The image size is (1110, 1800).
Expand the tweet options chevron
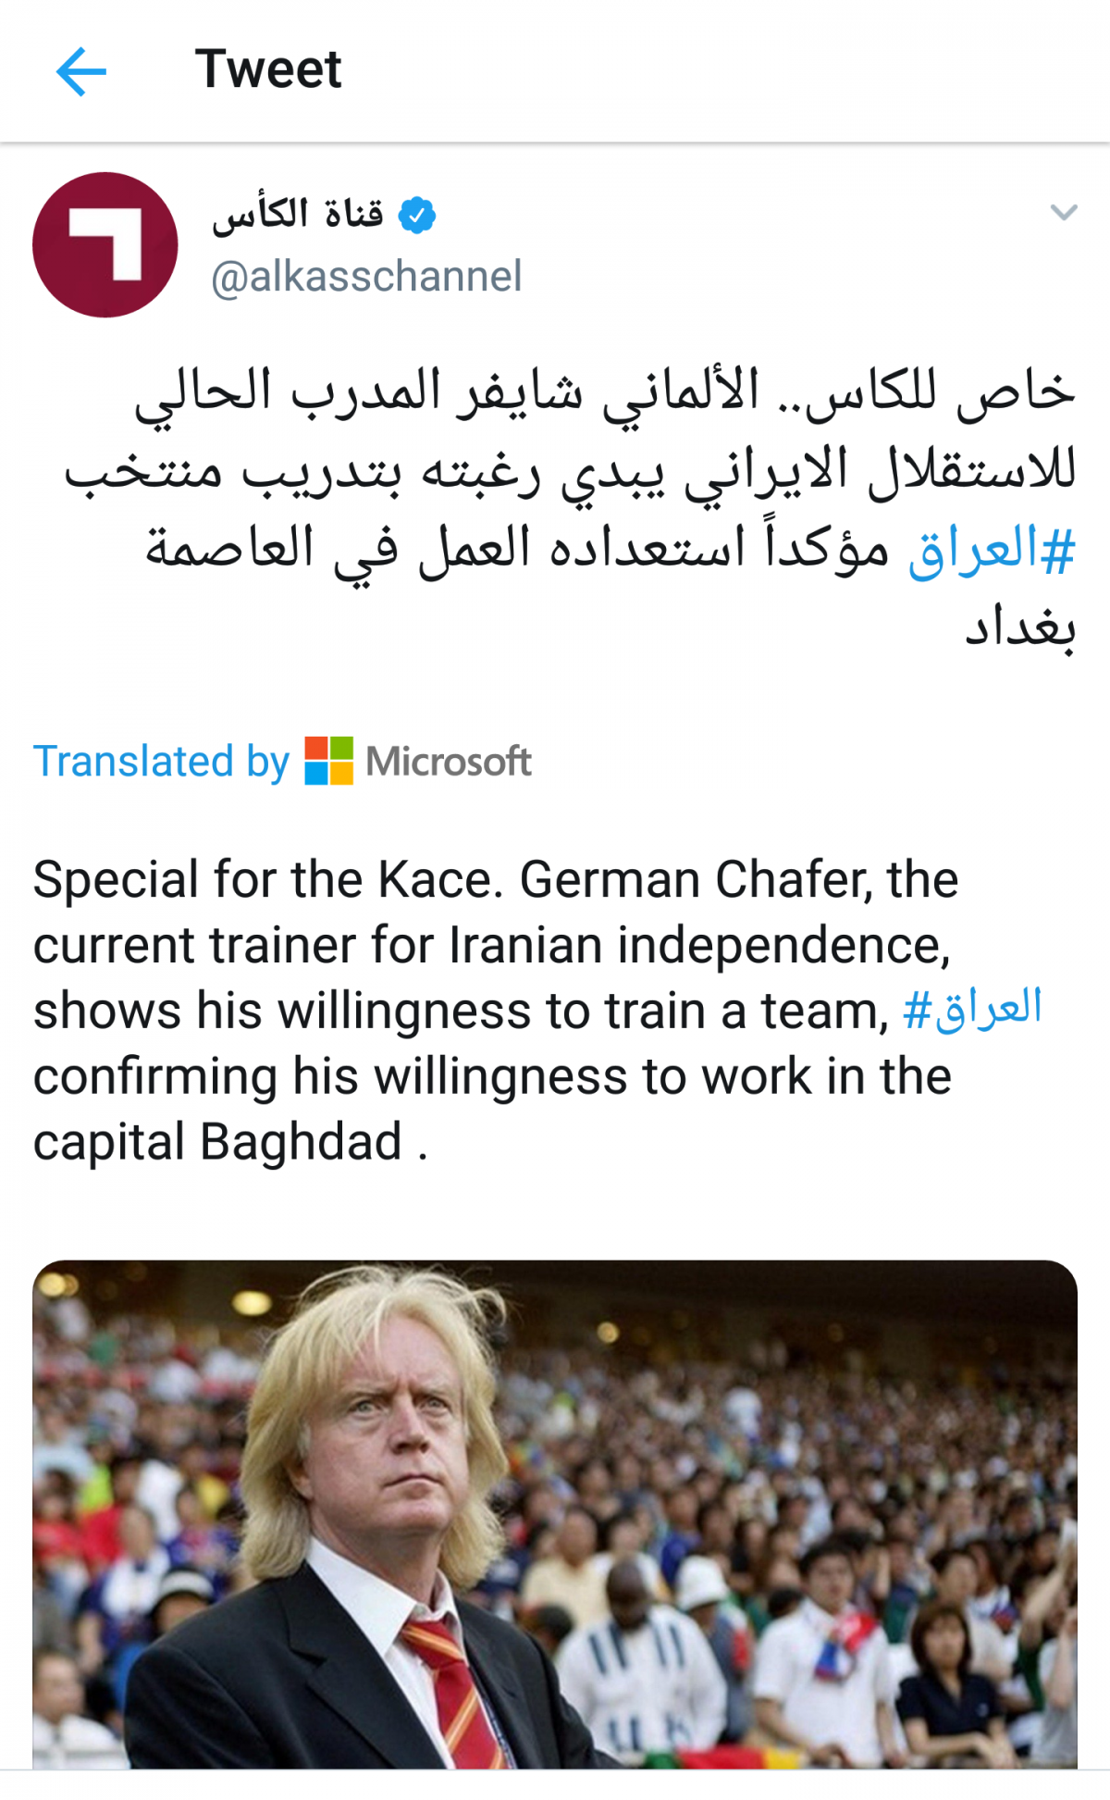tap(1064, 213)
